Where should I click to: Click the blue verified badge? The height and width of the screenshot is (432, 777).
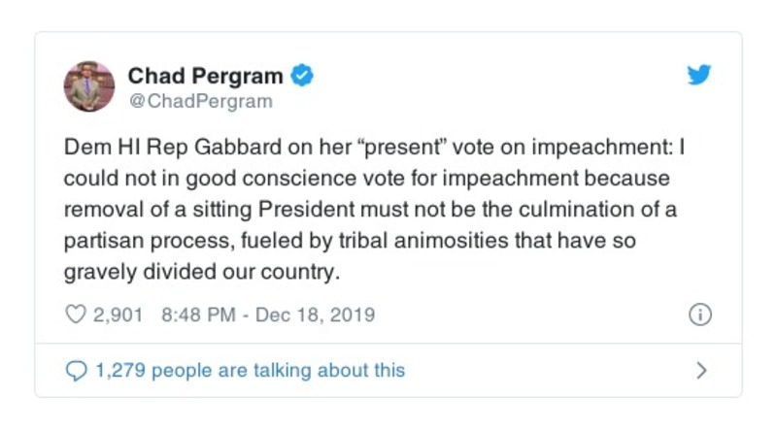click(303, 75)
